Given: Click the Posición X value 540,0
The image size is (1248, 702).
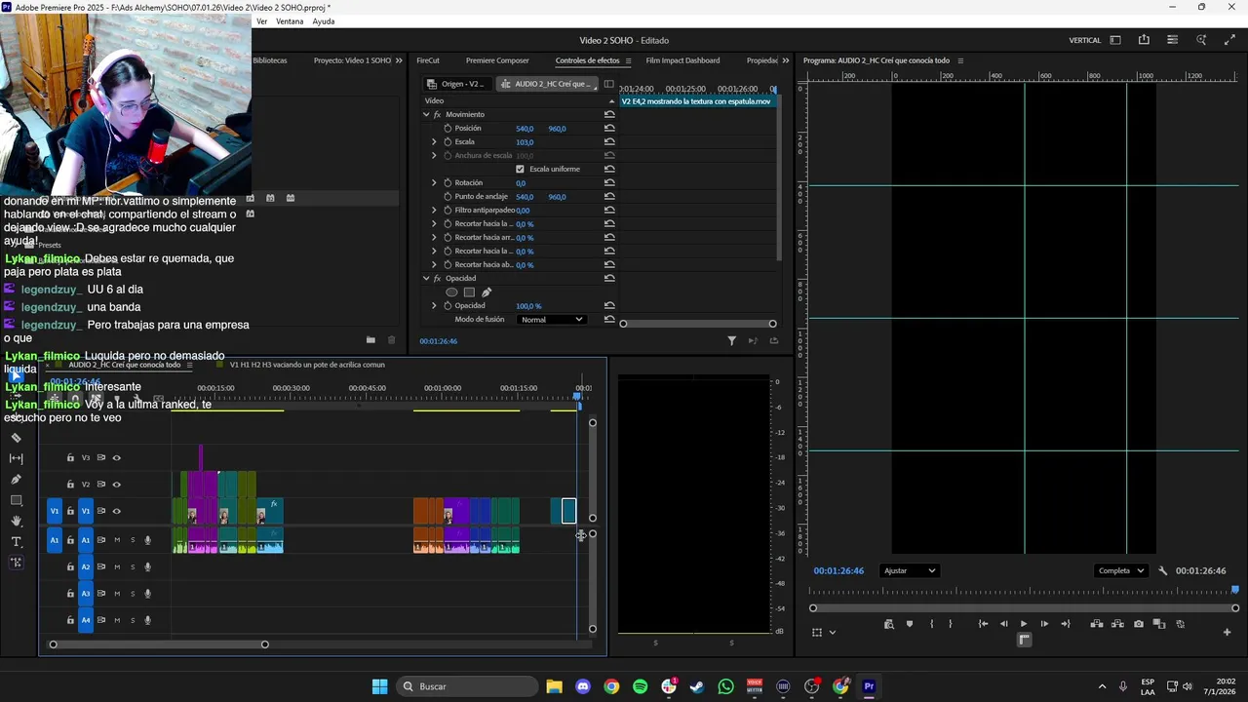Looking at the screenshot, I should pyautogui.click(x=525, y=128).
